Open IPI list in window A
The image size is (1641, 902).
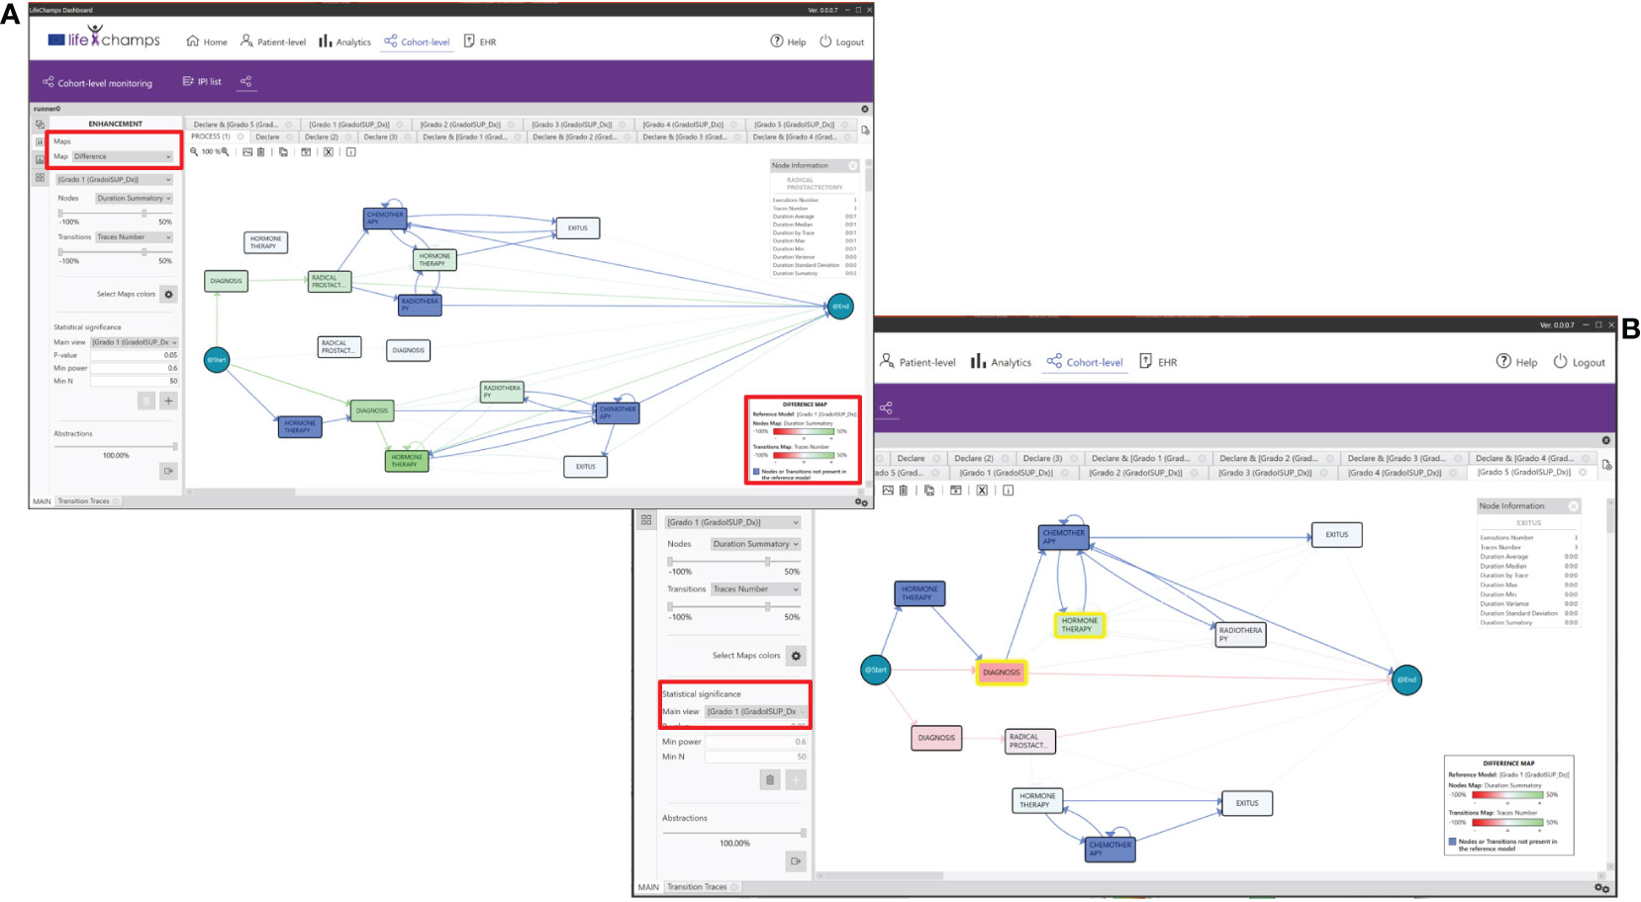point(202,82)
